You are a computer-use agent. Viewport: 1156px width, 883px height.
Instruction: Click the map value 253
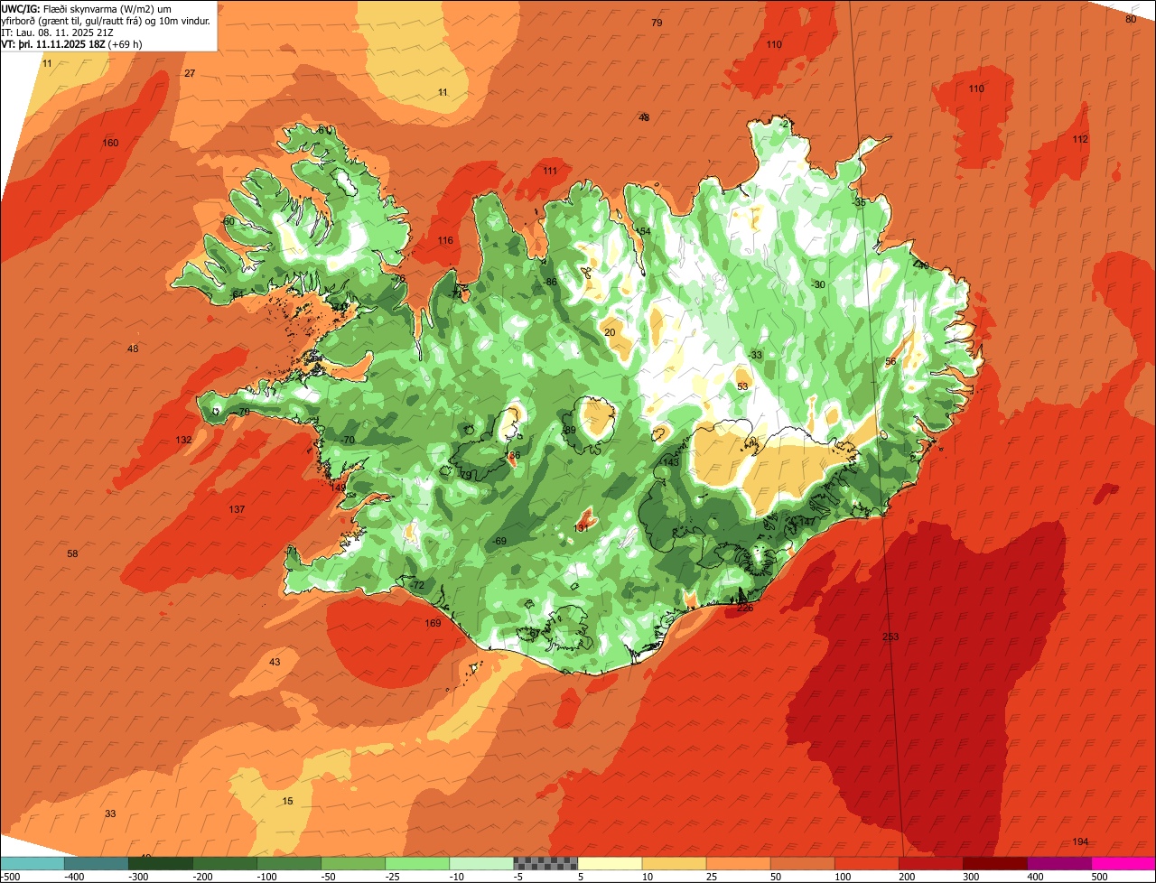click(x=890, y=637)
